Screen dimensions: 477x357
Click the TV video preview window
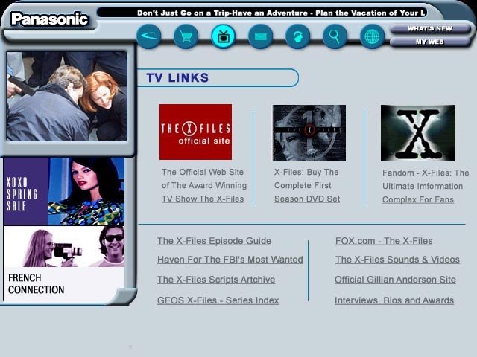(x=66, y=96)
